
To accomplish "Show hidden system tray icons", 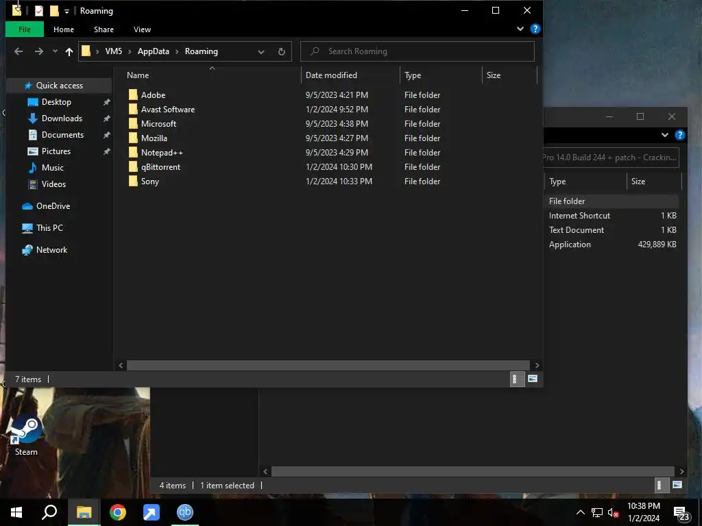I will coord(580,512).
